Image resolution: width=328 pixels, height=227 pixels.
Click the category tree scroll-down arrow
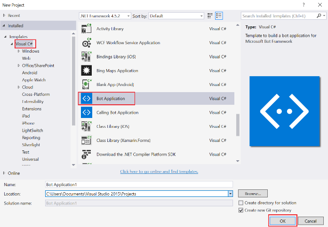(x=73, y=165)
